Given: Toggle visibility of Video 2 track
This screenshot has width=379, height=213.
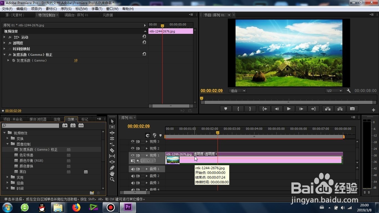Looking at the screenshot, I should click(x=132, y=148).
